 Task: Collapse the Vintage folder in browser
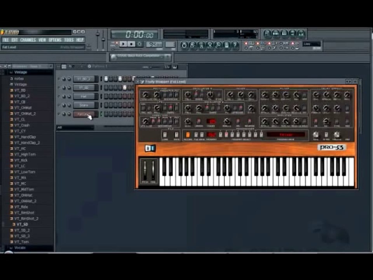point(11,72)
